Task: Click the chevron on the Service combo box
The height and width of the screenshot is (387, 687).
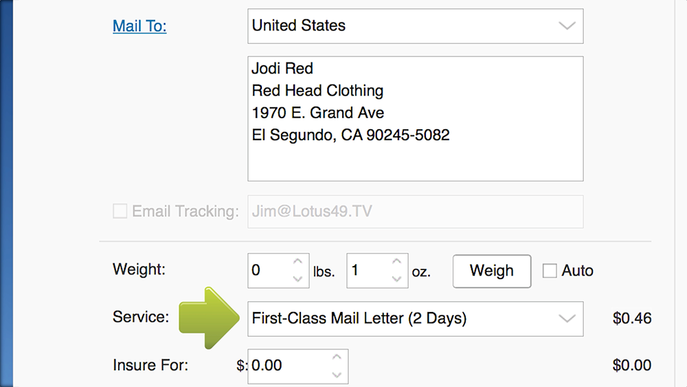Action: pyautogui.click(x=567, y=319)
